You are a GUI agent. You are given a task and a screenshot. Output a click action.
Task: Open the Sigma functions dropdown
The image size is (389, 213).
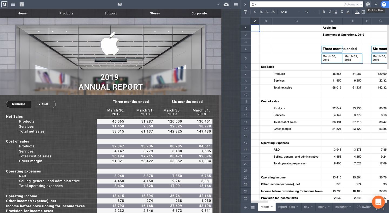point(254,4)
